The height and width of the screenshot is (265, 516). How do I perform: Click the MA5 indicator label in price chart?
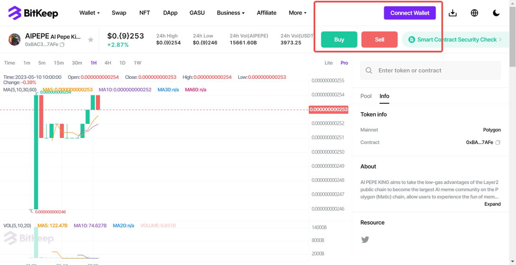(68, 89)
